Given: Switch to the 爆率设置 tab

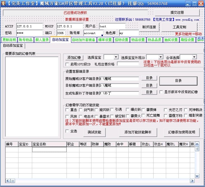Looking at the screenshot, I should pos(105,40).
